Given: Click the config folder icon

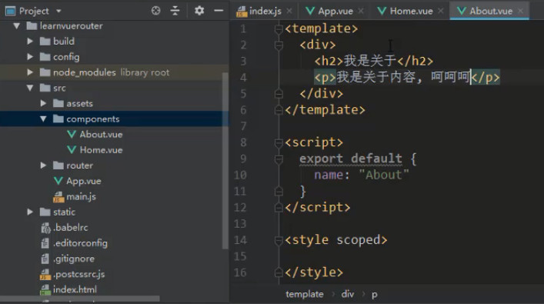Looking at the screenshot, I should [45, 56].
